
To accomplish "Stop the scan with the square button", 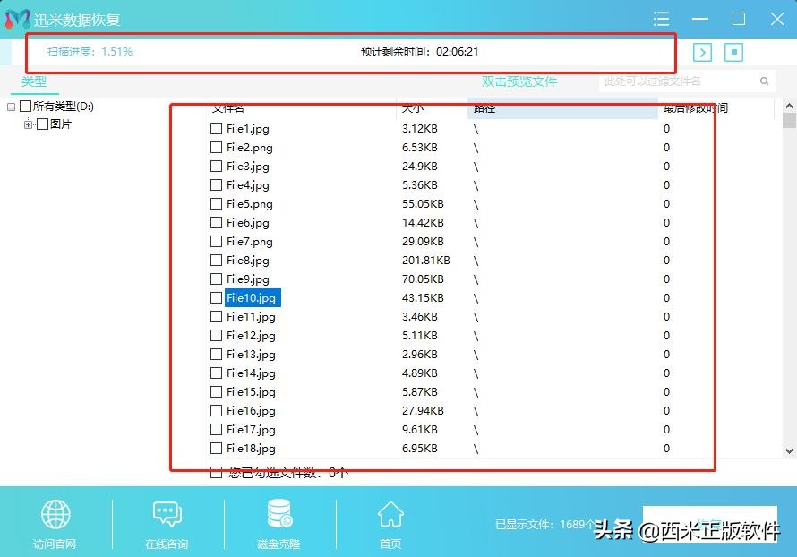I will click(732, 53).
